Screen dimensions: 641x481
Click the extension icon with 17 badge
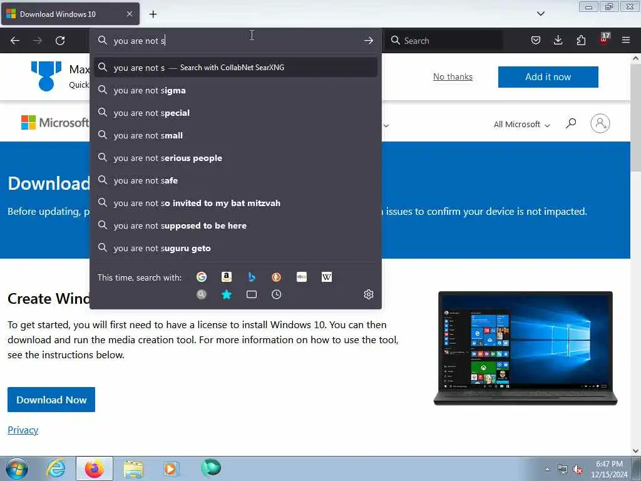604,39
